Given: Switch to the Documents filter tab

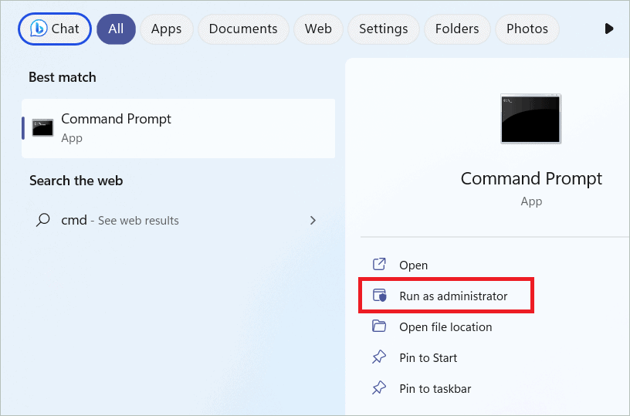Looking at the screenshot, I should (x=243, y=29).
